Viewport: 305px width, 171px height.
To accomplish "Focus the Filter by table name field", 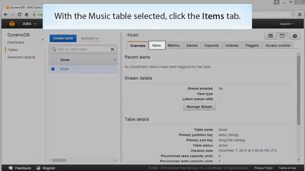I will coord(83,49).
